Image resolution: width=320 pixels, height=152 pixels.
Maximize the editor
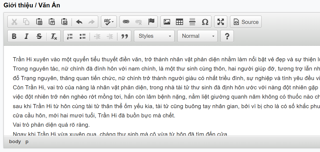(221, 22)
